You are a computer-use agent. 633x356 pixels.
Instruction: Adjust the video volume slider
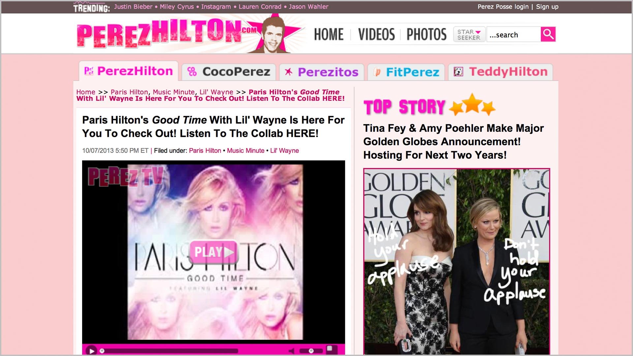[311, 351]
